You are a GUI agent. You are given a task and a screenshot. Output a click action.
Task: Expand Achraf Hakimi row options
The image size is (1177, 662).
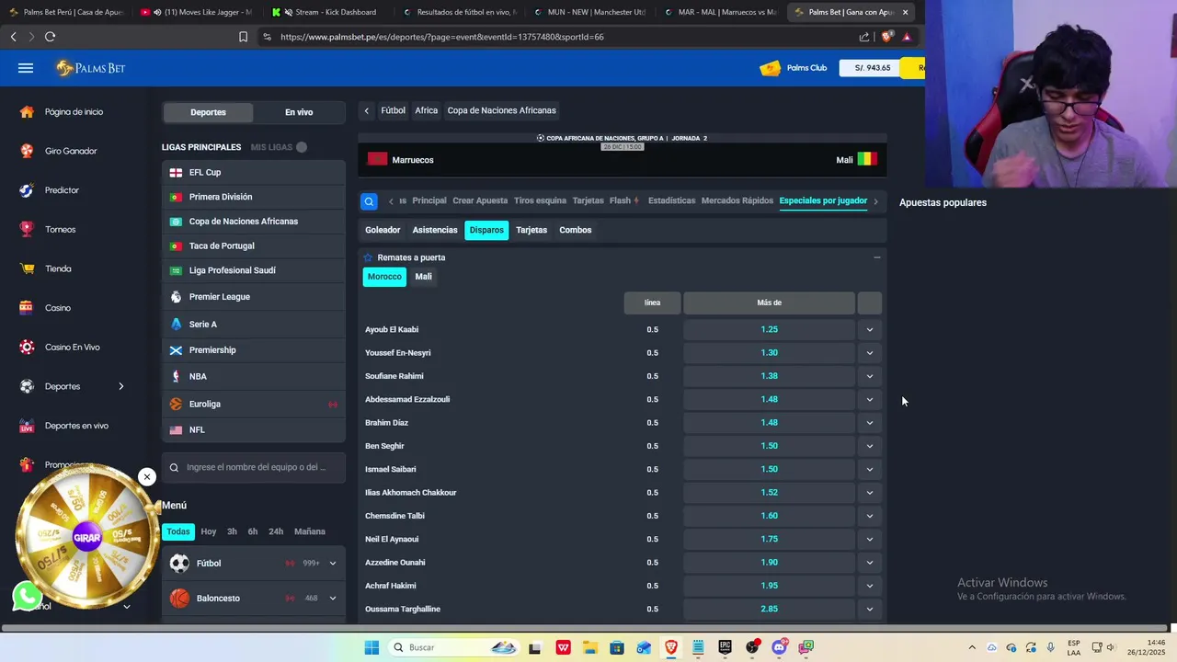click(x=869, y=586)
